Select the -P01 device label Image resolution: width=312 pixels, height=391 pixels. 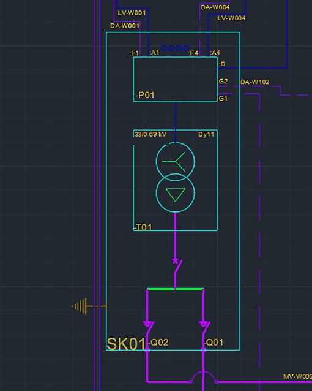[x=145, y=95]
